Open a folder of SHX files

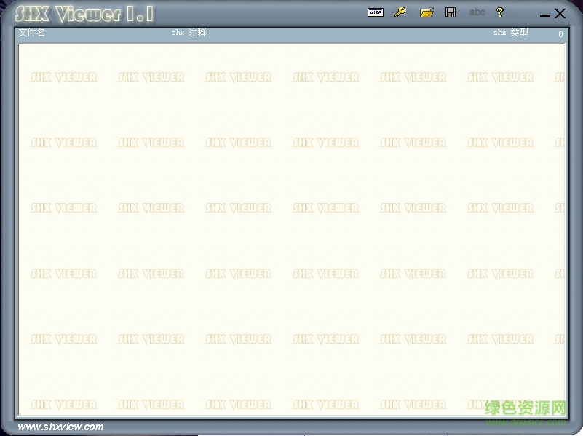point(427,12)
